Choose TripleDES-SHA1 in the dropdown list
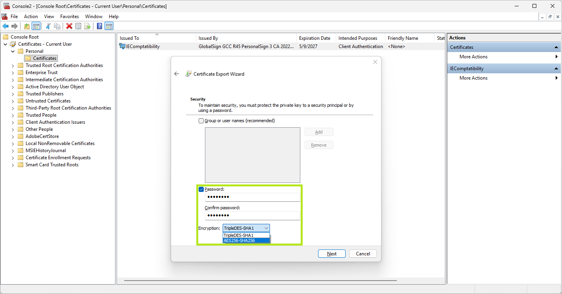The width and height of the screenshot is (562, 294). tap(246, 235)
